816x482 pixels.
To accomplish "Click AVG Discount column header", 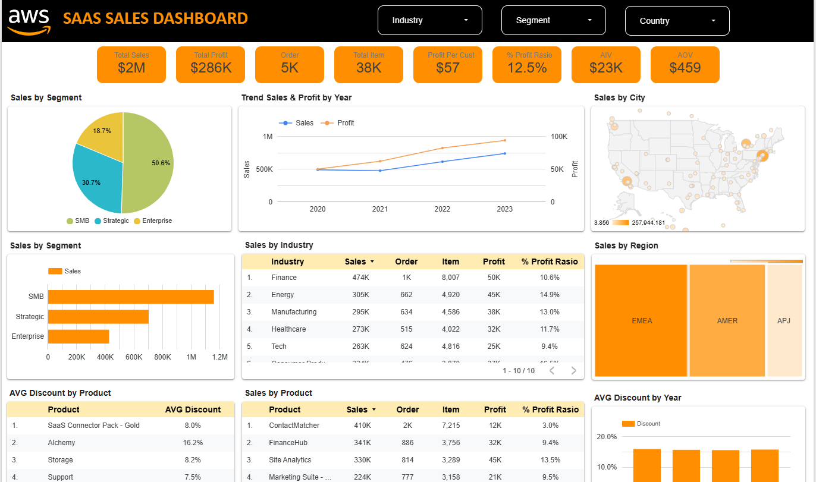I will (x=192, y=409).
